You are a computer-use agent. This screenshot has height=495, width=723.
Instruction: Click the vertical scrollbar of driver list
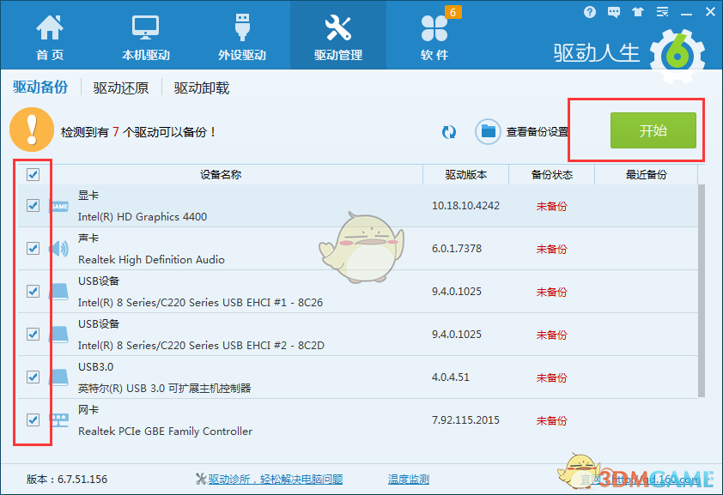702,291
